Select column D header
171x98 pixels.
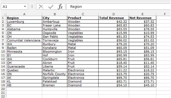click(114, 14)
